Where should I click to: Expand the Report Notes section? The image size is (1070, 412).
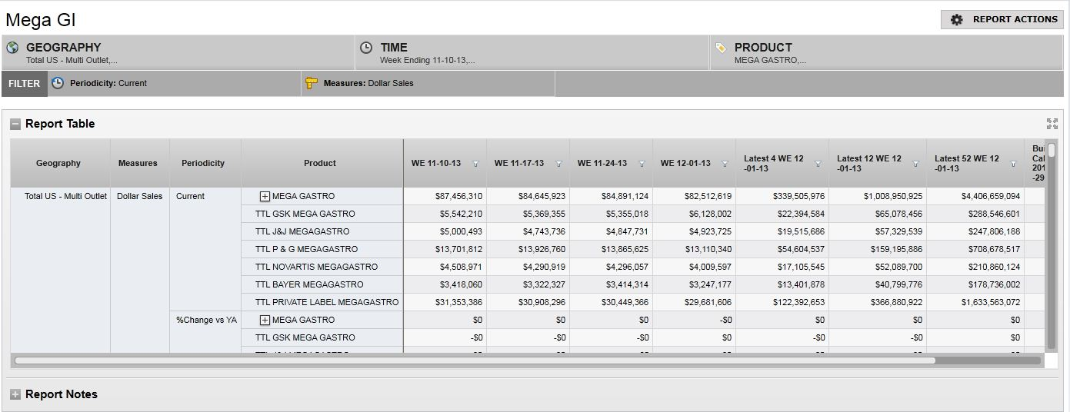coord(15,394)
